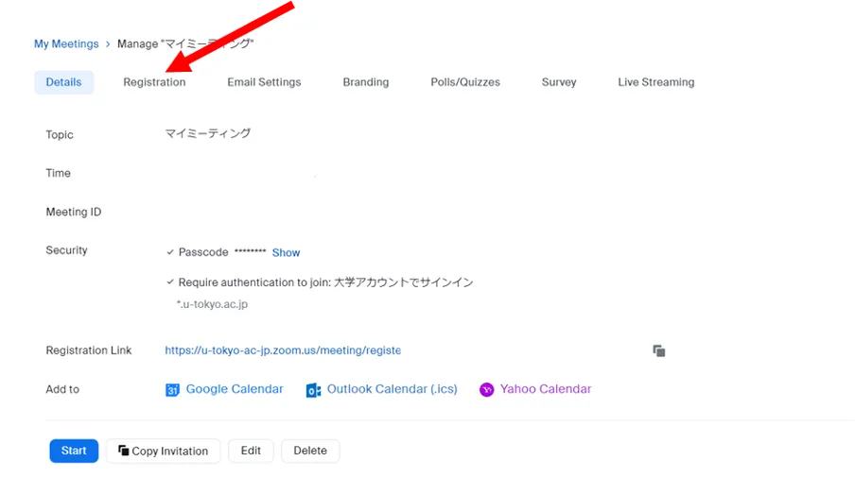Select the Branding tab

[x=365, y=82]
